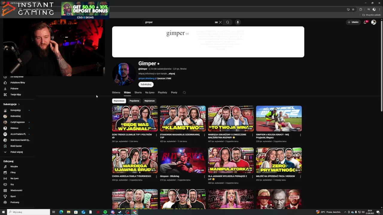Image resolution: width=383 pixels, height=215 pixels.
Task: Bookmark this page with the star icon
Action: (x=353, y=9)
